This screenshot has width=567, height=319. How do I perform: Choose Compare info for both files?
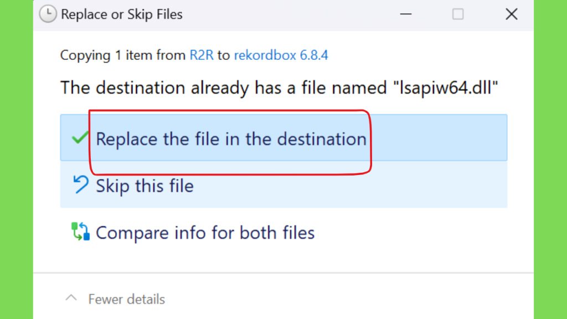[x=205, y=233]
